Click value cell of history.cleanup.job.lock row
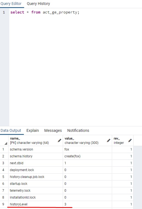The width and height of the screenshot is (142, 209). (87, 177)
